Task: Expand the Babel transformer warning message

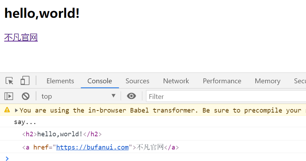Action: pos(16,110)
